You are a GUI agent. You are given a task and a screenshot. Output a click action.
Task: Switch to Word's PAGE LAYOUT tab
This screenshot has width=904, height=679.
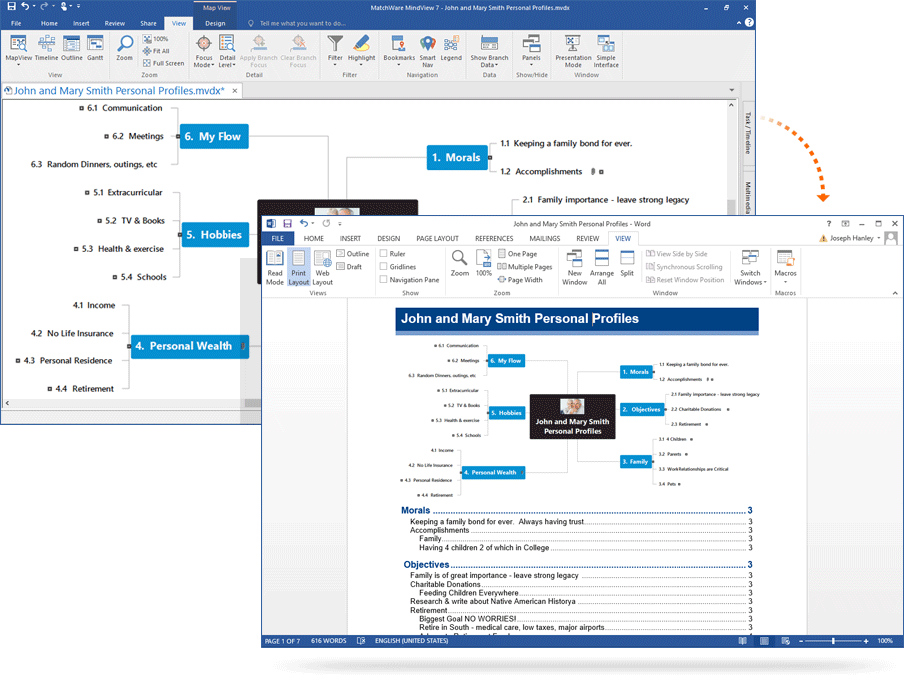point(437,238)
